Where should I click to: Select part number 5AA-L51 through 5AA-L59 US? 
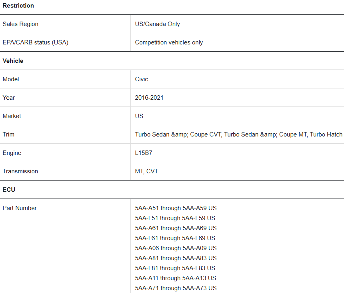tap(175, 218)
